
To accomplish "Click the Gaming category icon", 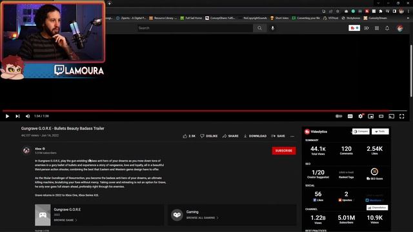I will [x=177, y=215].
